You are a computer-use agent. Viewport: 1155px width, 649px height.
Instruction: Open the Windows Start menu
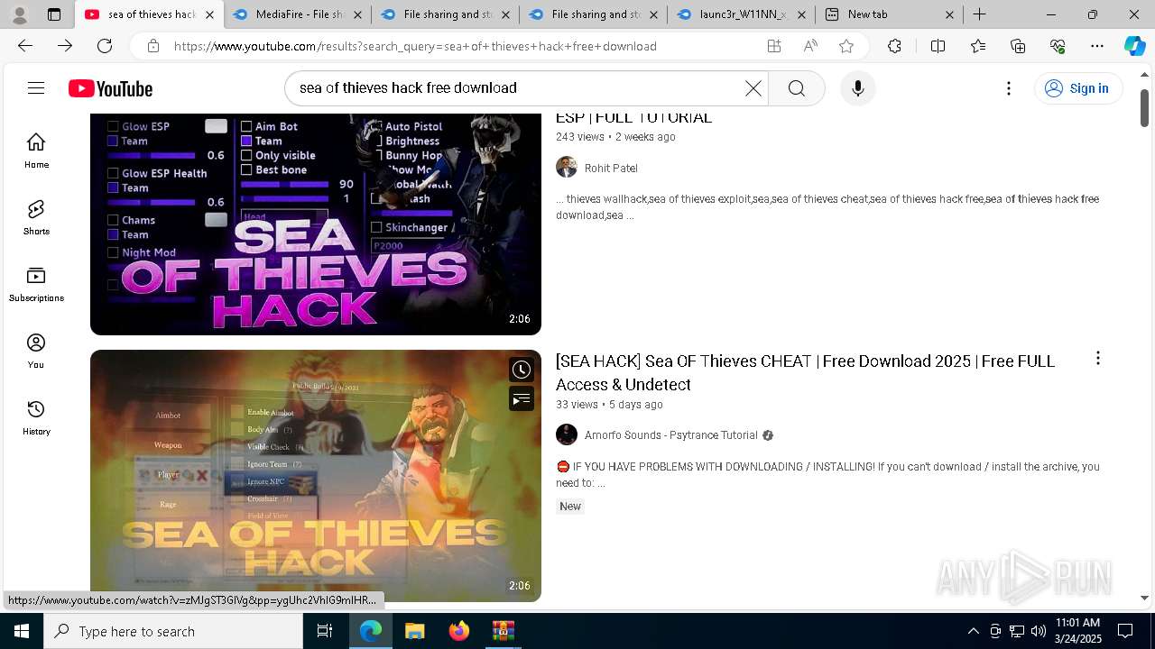pyautogui.click(x=22, y=631)
